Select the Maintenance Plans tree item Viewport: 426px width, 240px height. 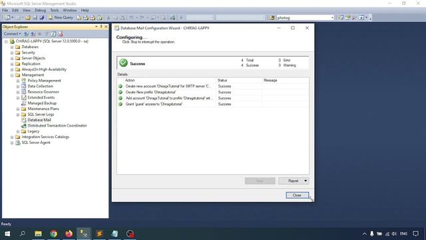pyautogui.click(x=43, y=109)
